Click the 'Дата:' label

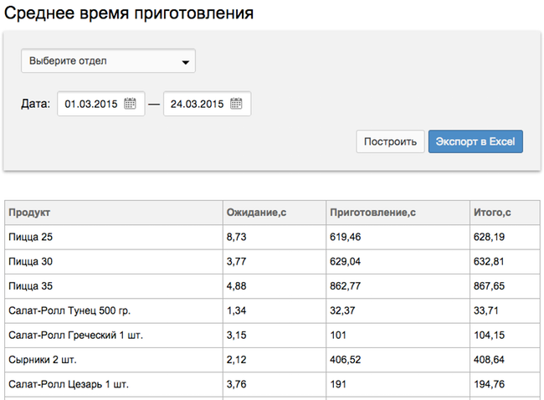36,104
